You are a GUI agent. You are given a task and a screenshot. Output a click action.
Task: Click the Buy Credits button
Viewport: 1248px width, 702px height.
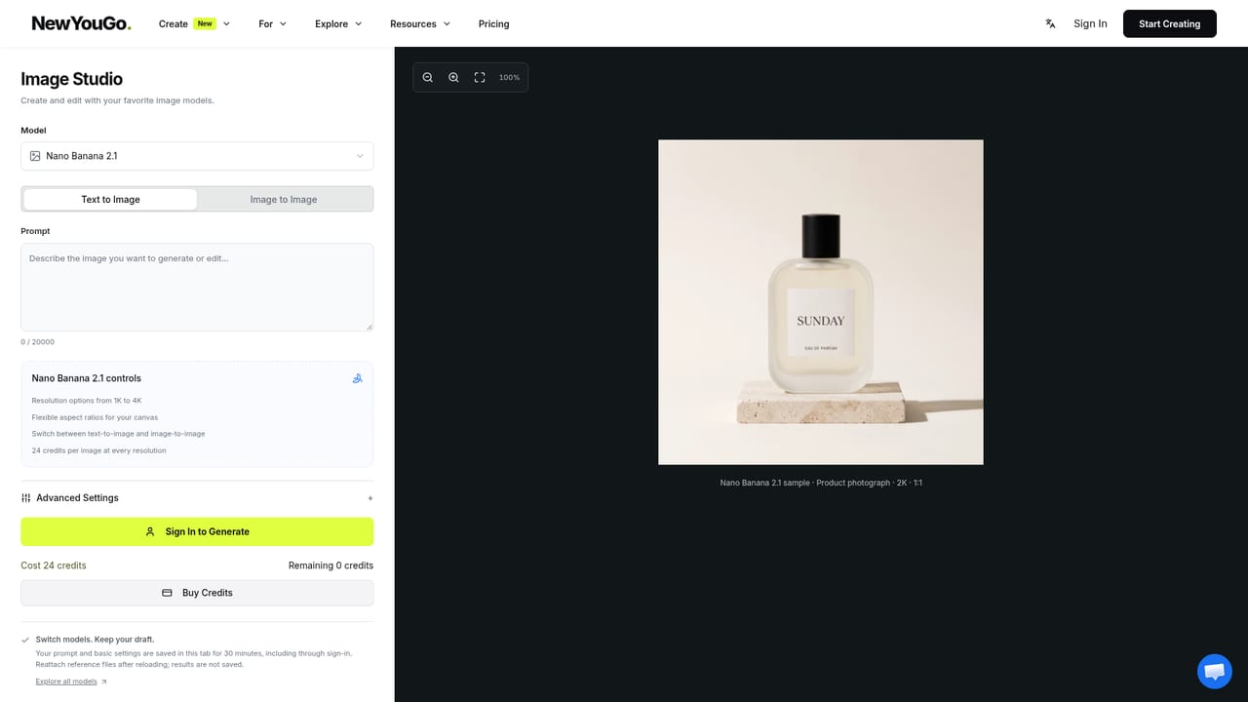pos(197,593)
